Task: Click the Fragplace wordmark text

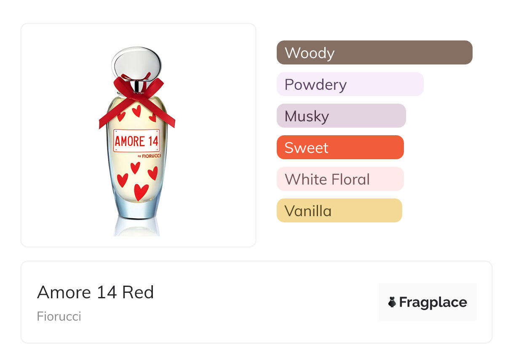Action: coord(433,302)
